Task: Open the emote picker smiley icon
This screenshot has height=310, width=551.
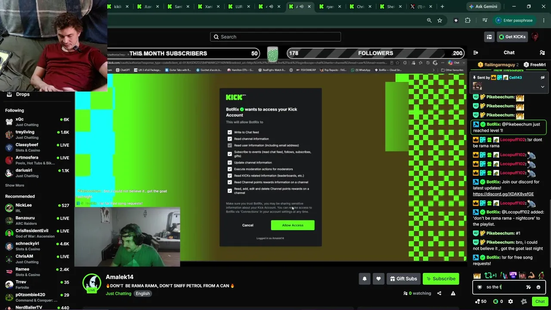Action: click(x=538, y=287)
